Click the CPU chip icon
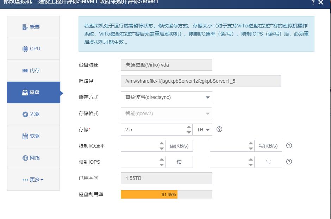This screenshot has height=219, width=331. 25,49
